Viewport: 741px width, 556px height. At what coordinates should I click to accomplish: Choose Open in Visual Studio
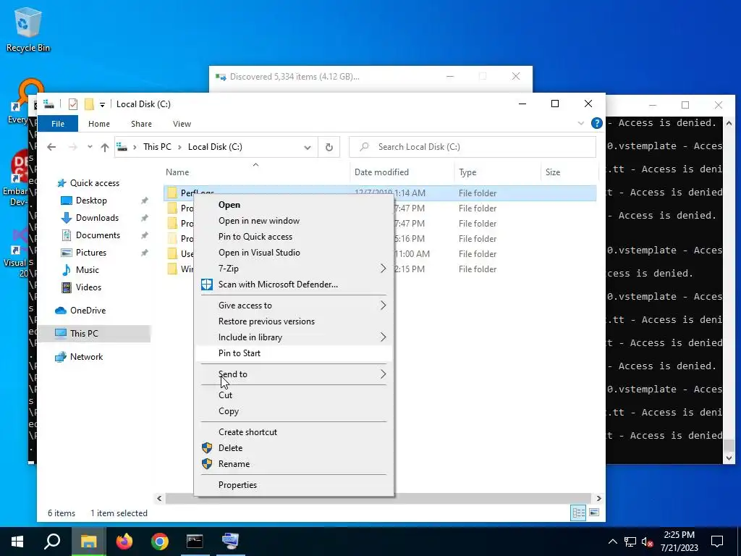tap(294, 253)
